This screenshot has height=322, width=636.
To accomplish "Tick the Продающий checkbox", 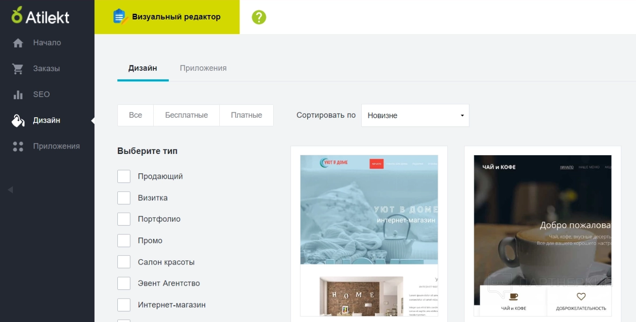I will (124, 176).
